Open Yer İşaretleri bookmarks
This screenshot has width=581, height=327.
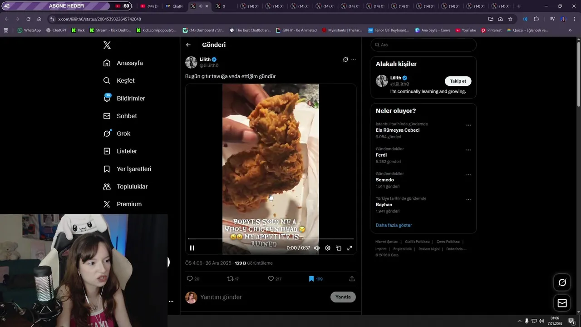point(127,169)
